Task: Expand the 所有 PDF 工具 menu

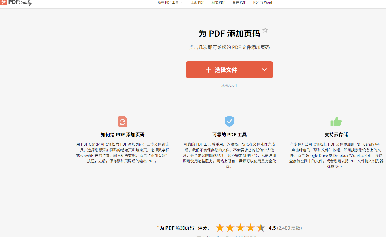Action: [x=170, y=2]
